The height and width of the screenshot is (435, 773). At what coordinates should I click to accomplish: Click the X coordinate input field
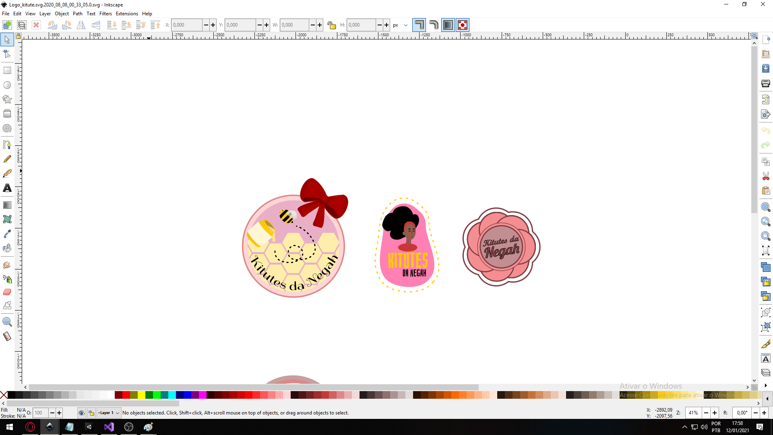click(x=186, y=25)
